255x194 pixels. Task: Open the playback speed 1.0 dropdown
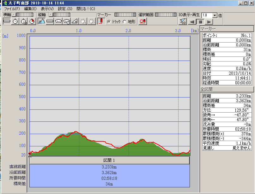pyautogui.click(x=215, y=15)
